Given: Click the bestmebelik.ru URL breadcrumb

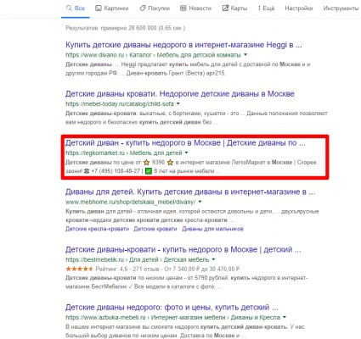Looking at the screenshot, I should pyautogui.click(x=138, y=259).
